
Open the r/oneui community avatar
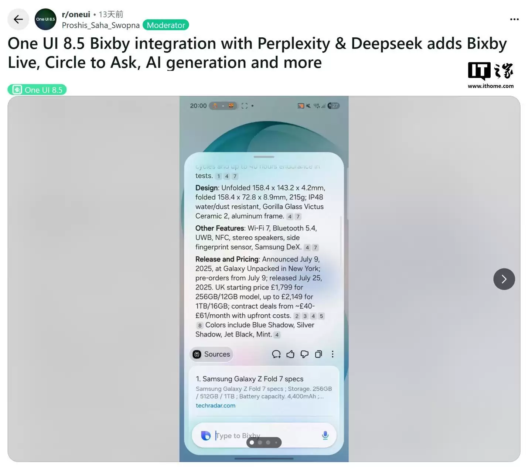pos(45,19)
